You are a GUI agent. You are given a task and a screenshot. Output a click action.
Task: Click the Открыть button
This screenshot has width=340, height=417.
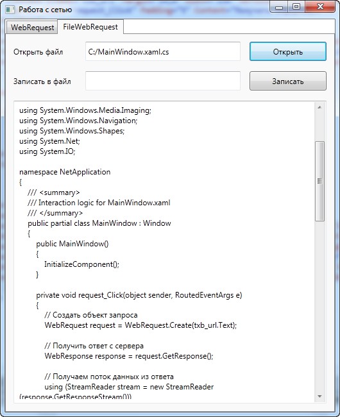[288, 51]
